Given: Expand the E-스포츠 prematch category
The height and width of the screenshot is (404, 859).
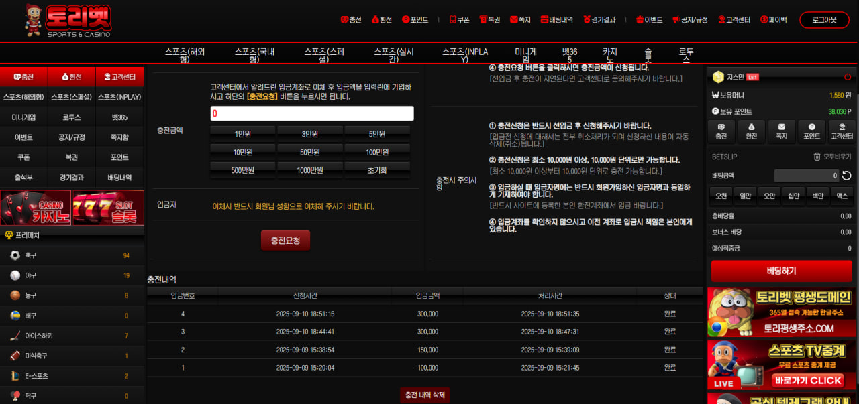Looking at the screenshot, I should pyautogui.click(x=15, y=376).
